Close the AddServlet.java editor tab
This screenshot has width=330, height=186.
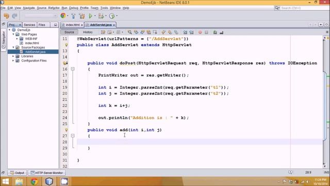(x=114, y=25)
